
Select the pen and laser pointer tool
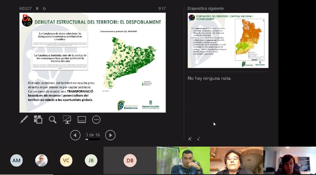(24, 120)
